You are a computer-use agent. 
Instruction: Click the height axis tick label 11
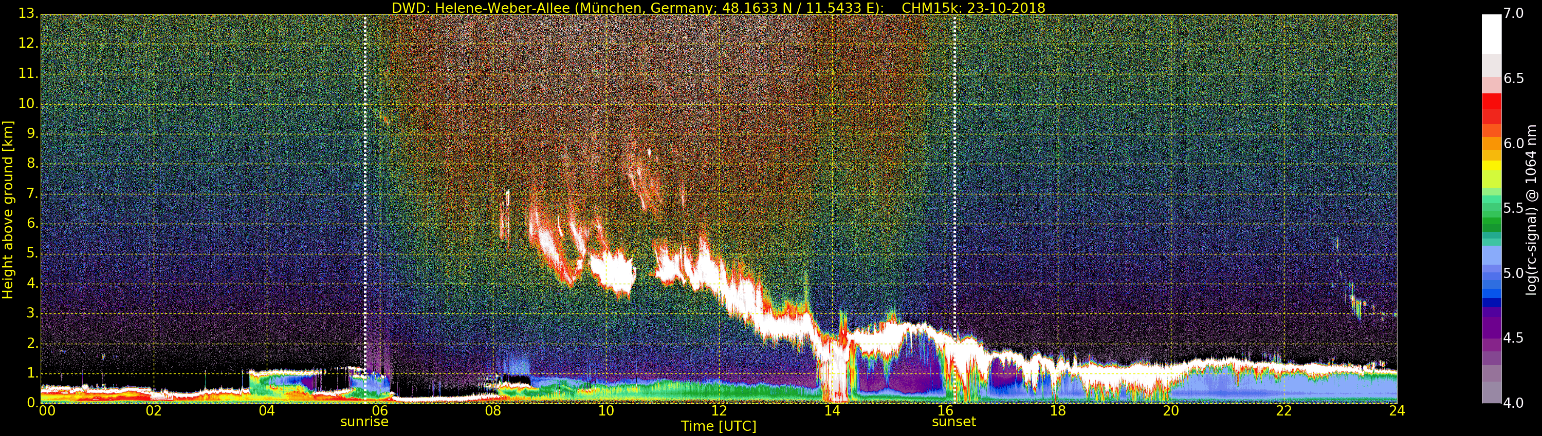coord(28,73)
